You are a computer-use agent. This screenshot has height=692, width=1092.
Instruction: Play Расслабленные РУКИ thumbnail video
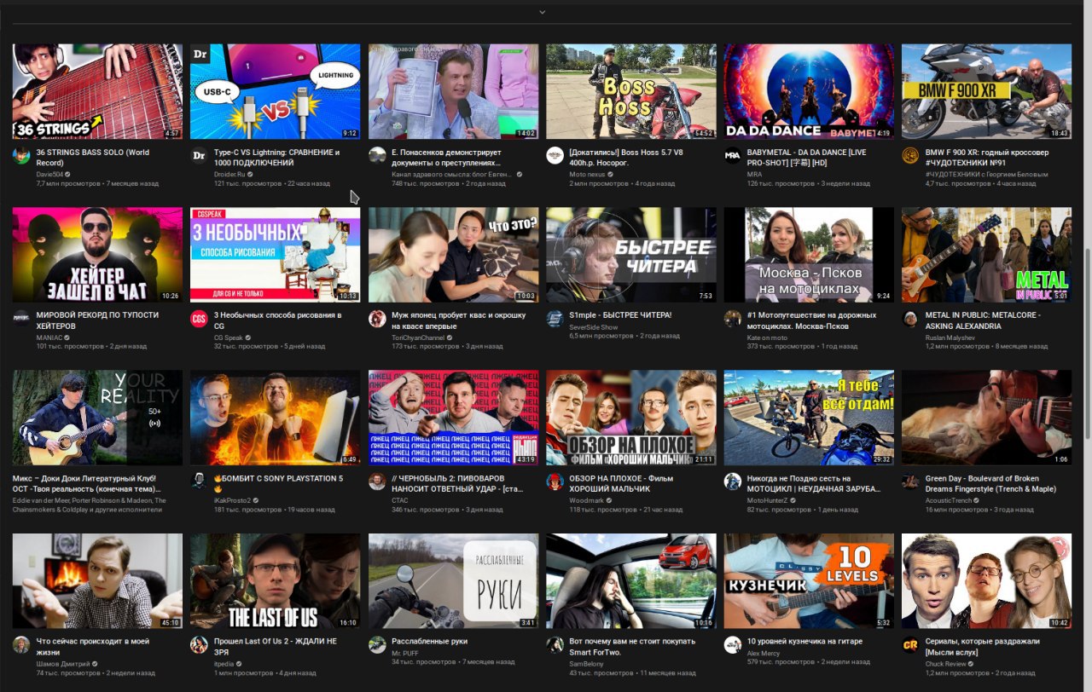[453, 581]
